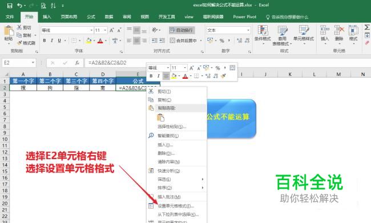Toggle Italic in the ribbon font group
The width and height of the screenshot is (371, 223).
[x=52, y=40]
